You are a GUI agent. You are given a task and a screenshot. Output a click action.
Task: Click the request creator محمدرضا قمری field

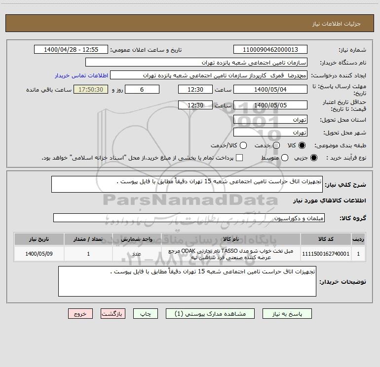coord(209,75)
